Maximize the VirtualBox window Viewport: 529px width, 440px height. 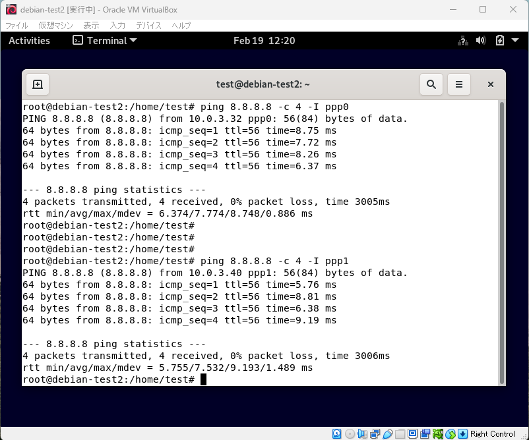[483, 9]
